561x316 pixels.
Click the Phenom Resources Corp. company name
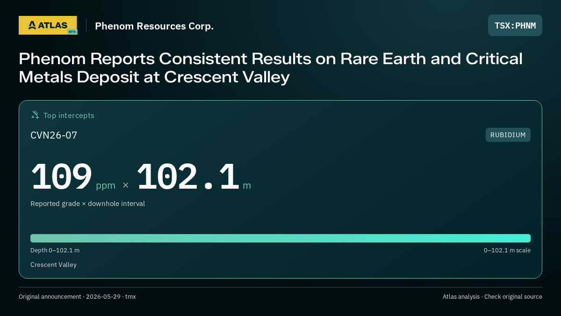154,26
